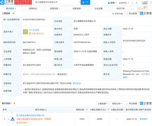
Task: Expand the 持股比例 dropdown
Action: 117,104
